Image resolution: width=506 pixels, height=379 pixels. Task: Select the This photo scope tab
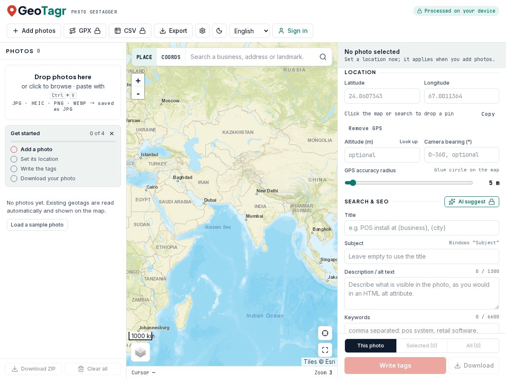coord(371,346)
